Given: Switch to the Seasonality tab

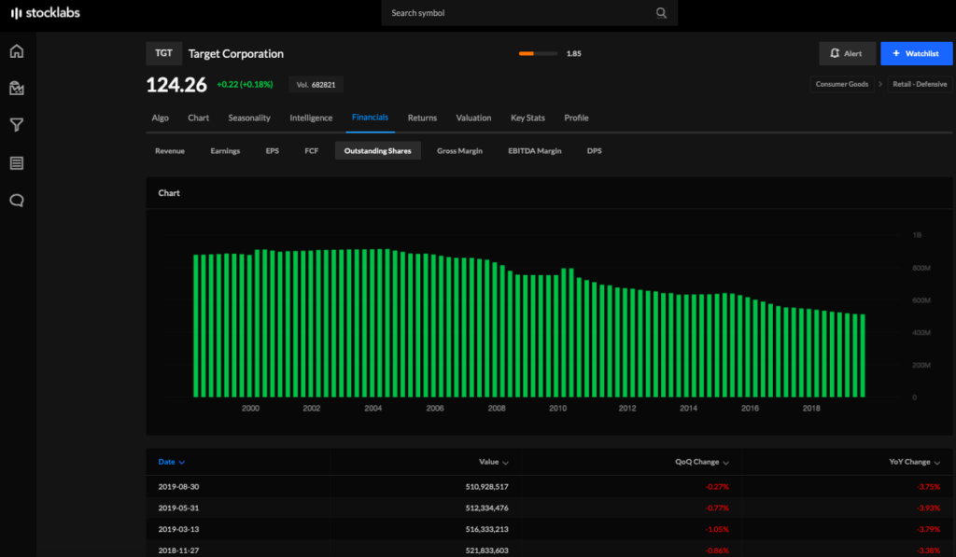Looking at the screenshot, I should point(248,118).
